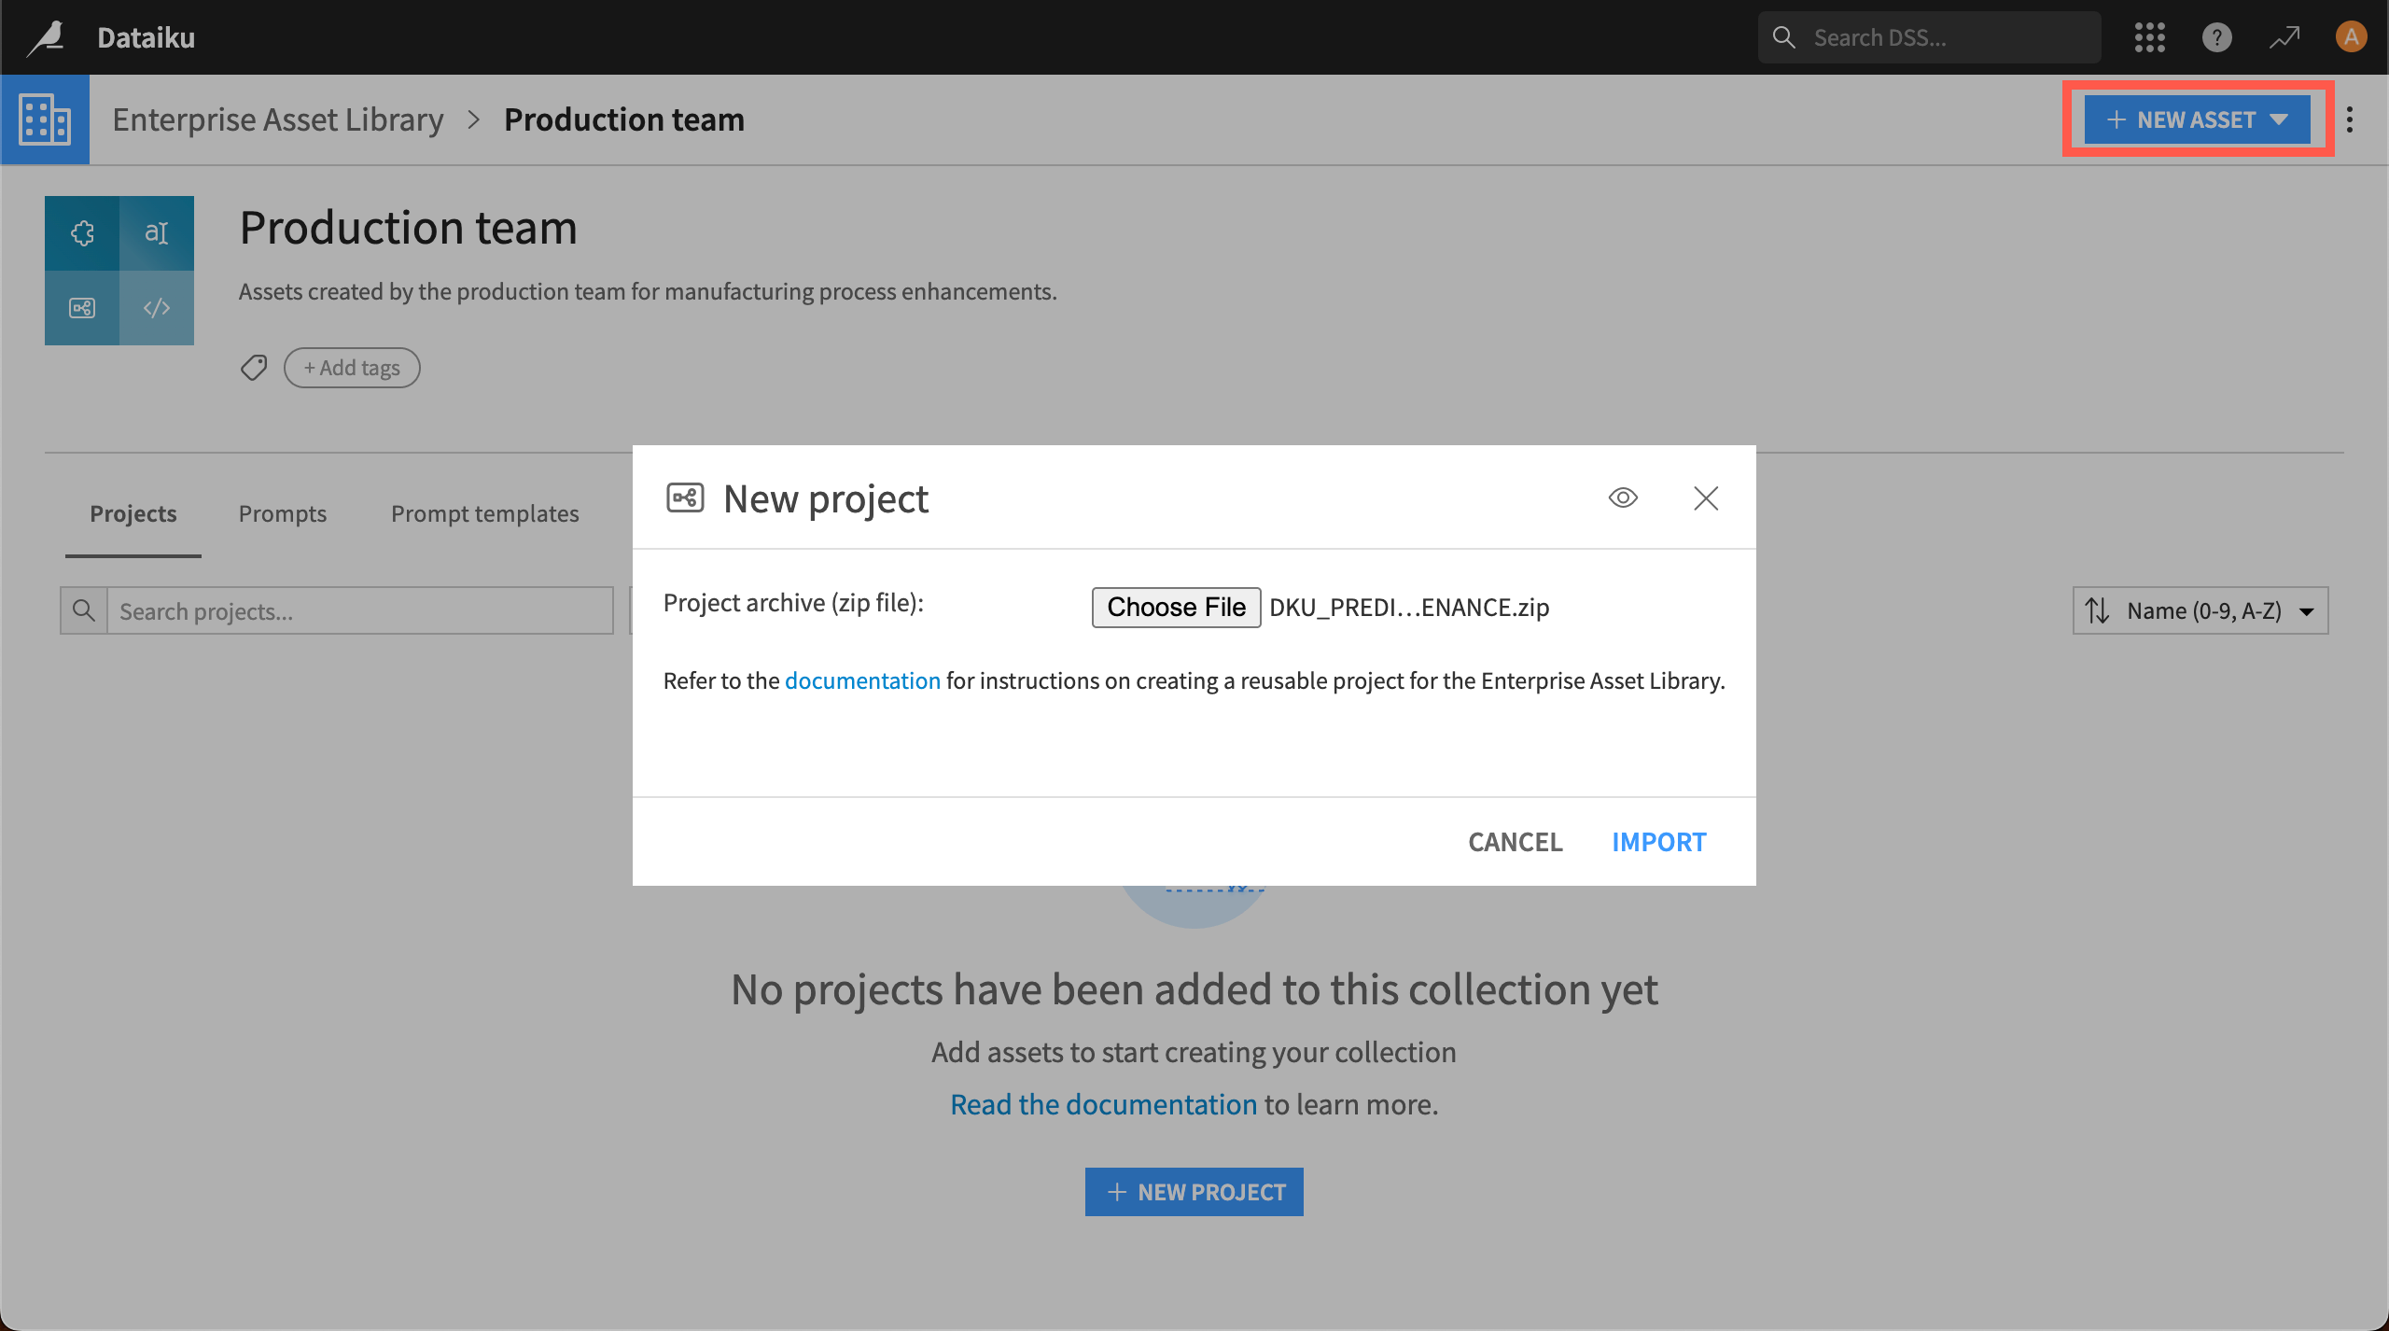Open the documentation link

pos(862,680)
